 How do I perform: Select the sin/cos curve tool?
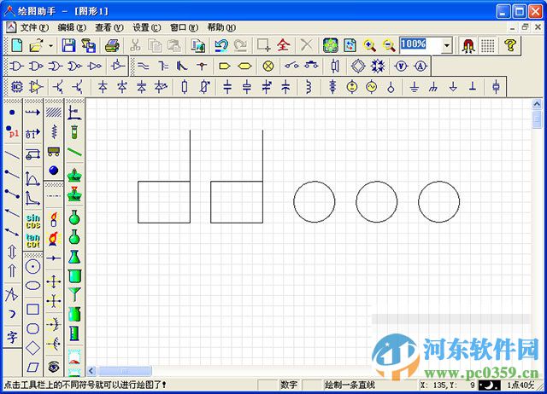(33, 222)
